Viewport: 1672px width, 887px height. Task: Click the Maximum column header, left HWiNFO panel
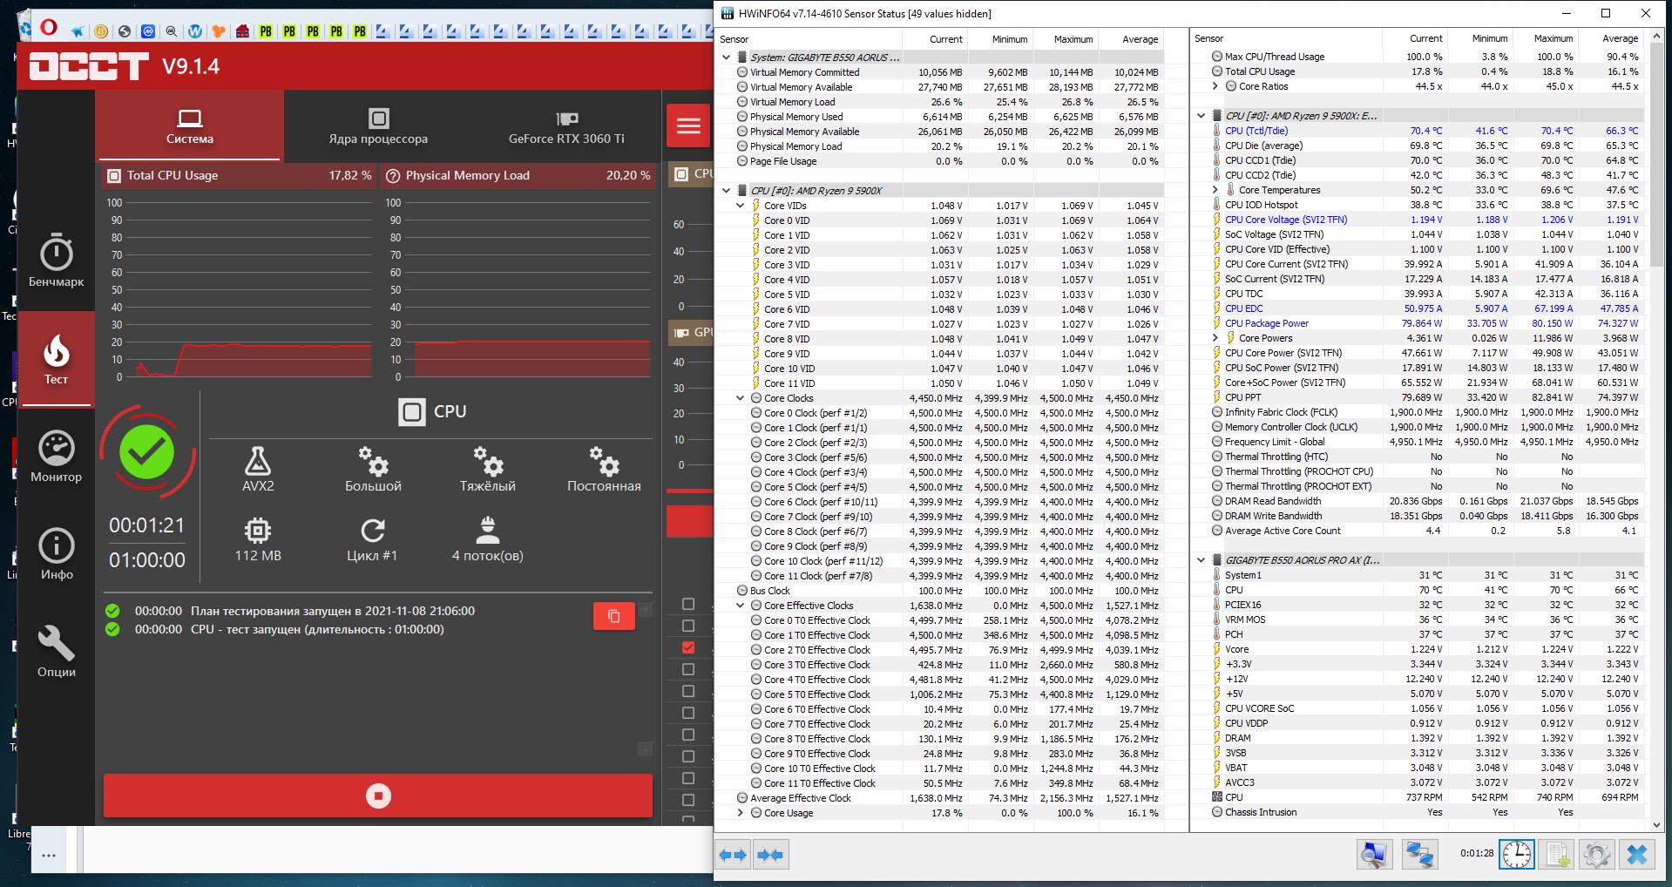click(1066, 39)
